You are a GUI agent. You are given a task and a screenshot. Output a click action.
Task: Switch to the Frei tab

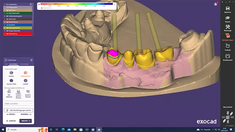(x=6, y=64)
